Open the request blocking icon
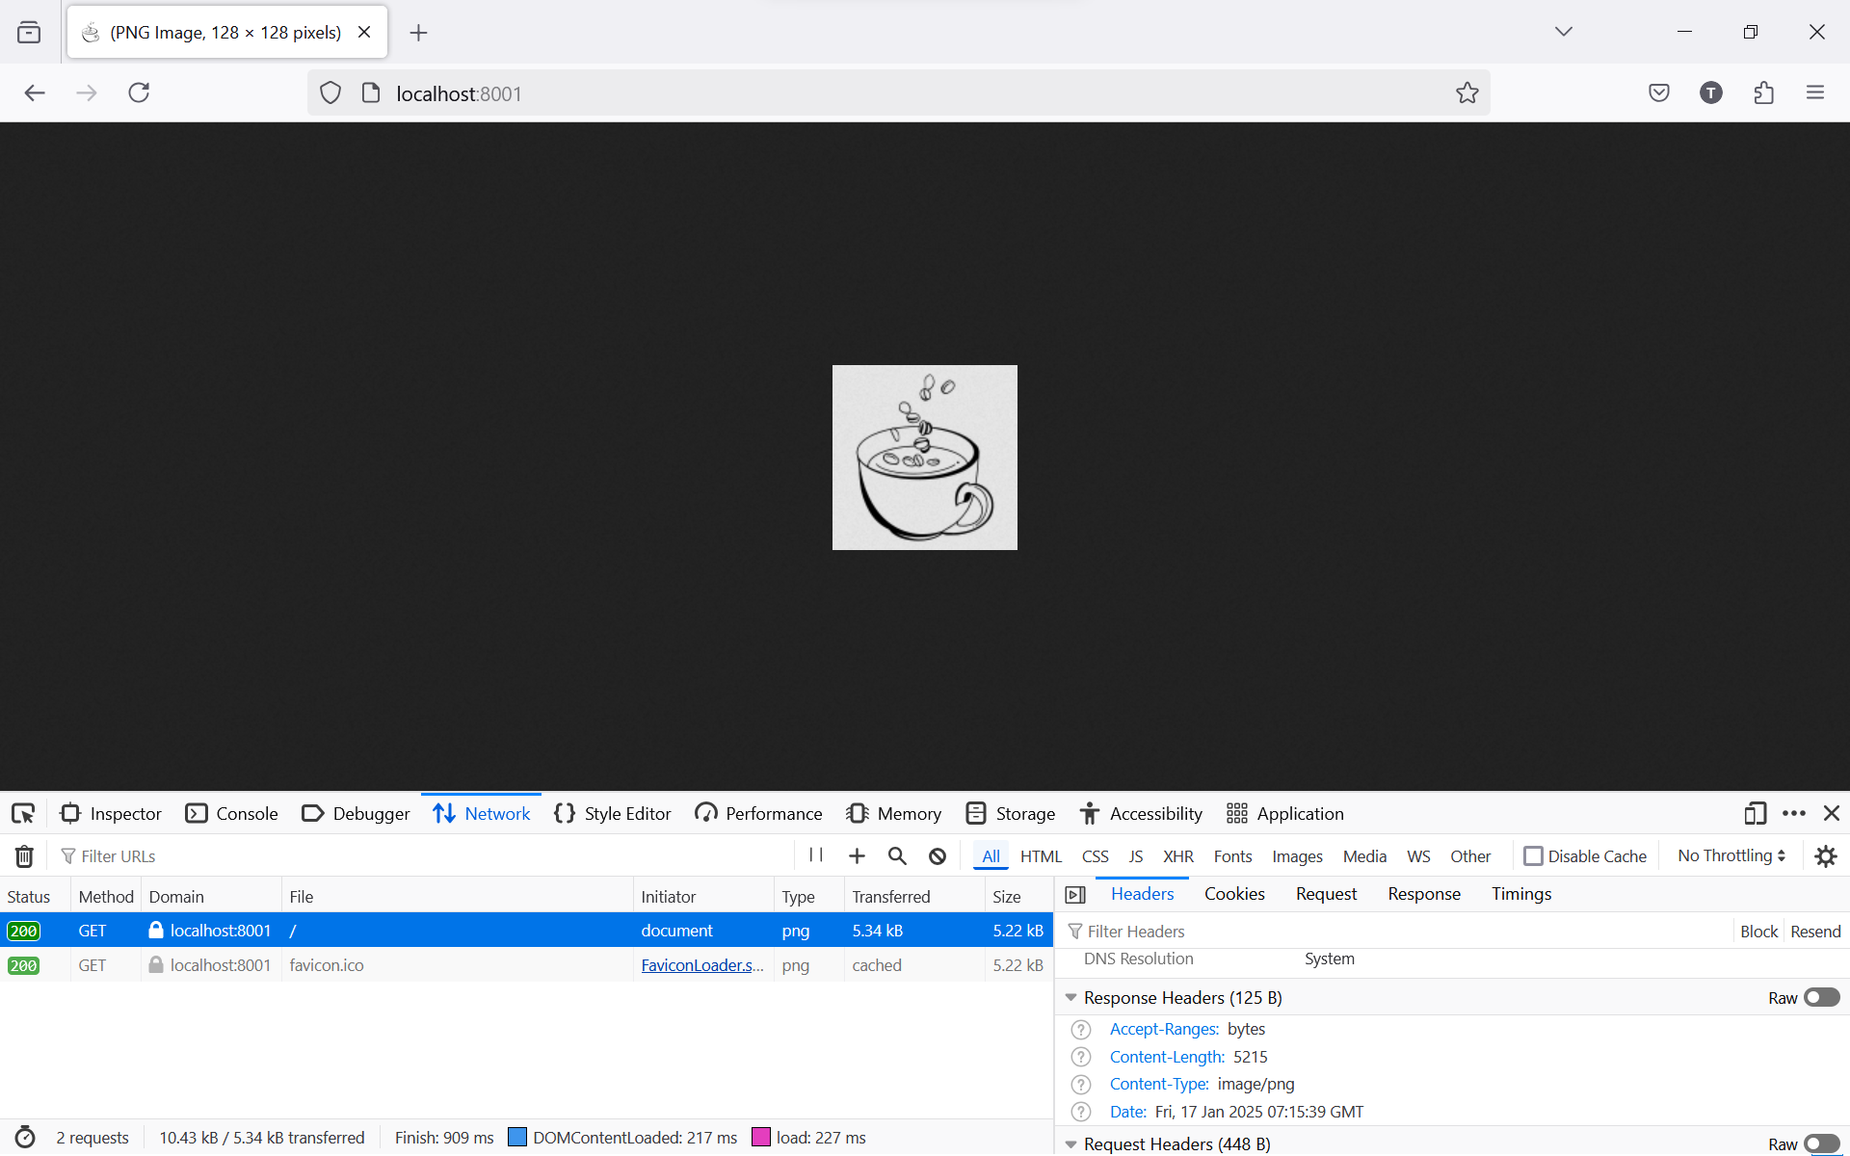The width and height of the screenshot is (1850, 1156). (938, 856)
